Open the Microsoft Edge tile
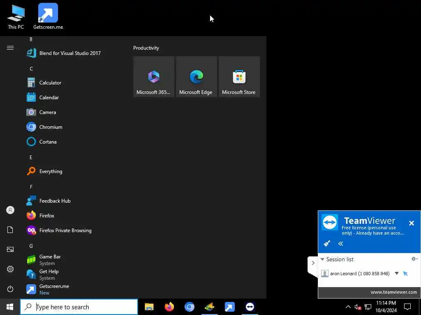The height and width of the screenshot is (315, 421). [196, 77]
